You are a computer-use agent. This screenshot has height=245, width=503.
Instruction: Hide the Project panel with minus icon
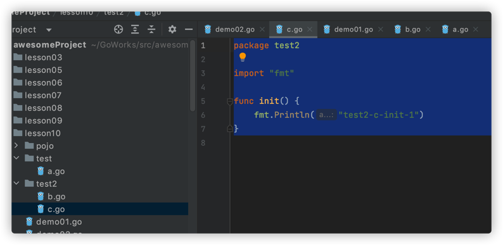[189, 30]
